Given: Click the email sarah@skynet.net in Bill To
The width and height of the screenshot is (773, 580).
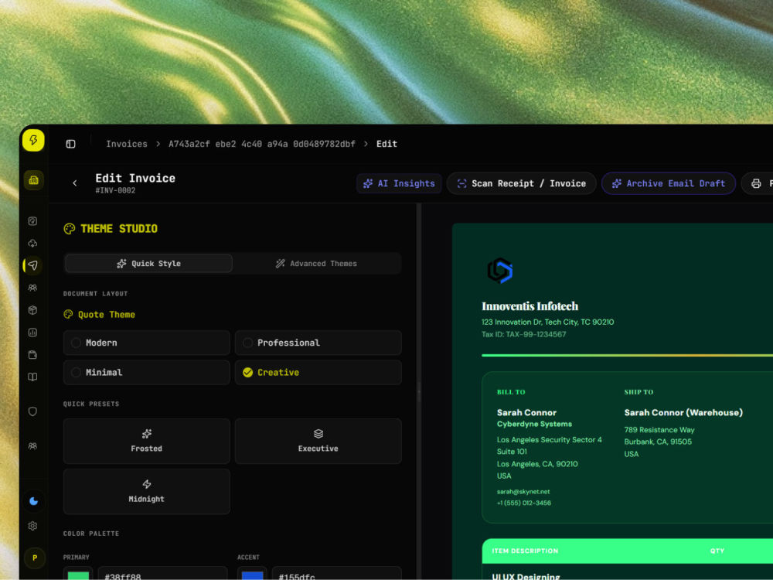Looking at the screenshot, I should pos(523,492).
